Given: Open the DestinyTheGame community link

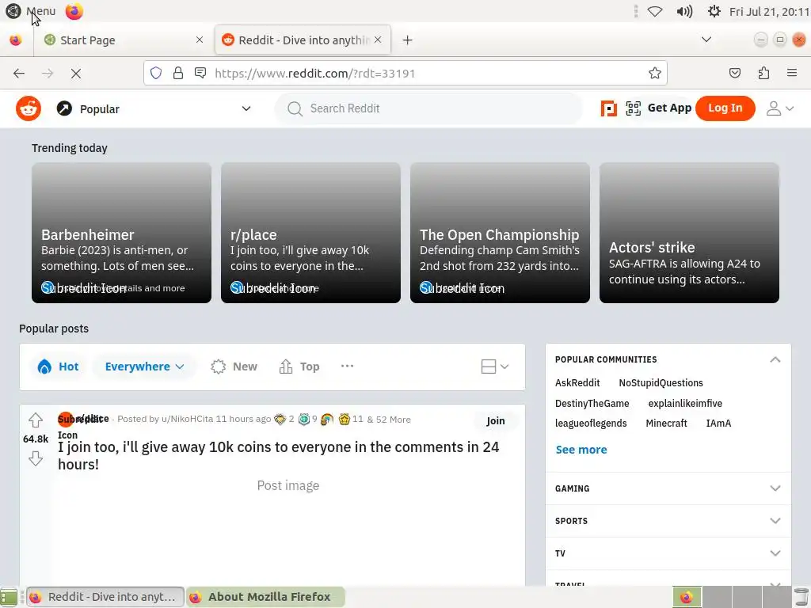Looking at the screenshot, I should coord(592,403).
